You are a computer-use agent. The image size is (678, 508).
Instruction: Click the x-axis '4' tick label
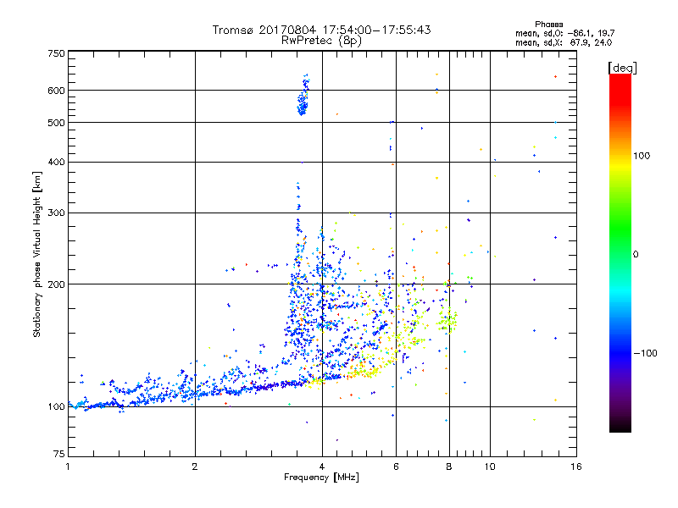[x=322, y=467]
